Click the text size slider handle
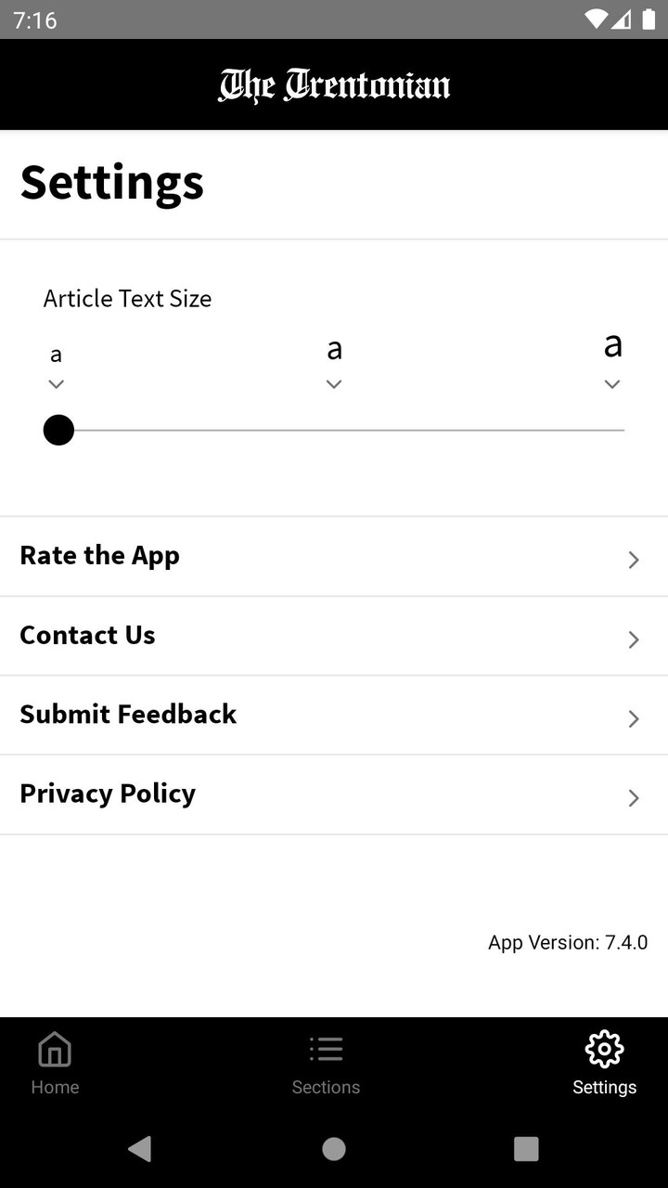The height and width of the screenshot is (1188, 668). (58, 431)
